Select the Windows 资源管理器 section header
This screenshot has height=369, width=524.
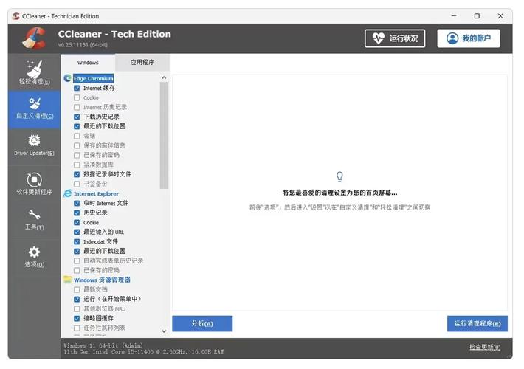102,280
